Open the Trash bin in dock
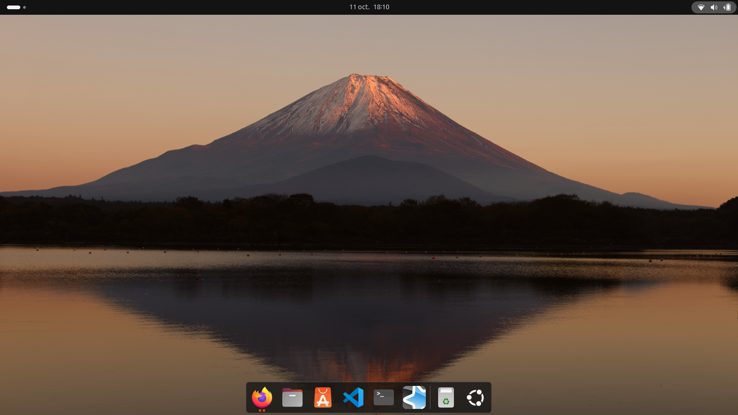This screenshot has height=415, width=738. (x=446, y=397)
